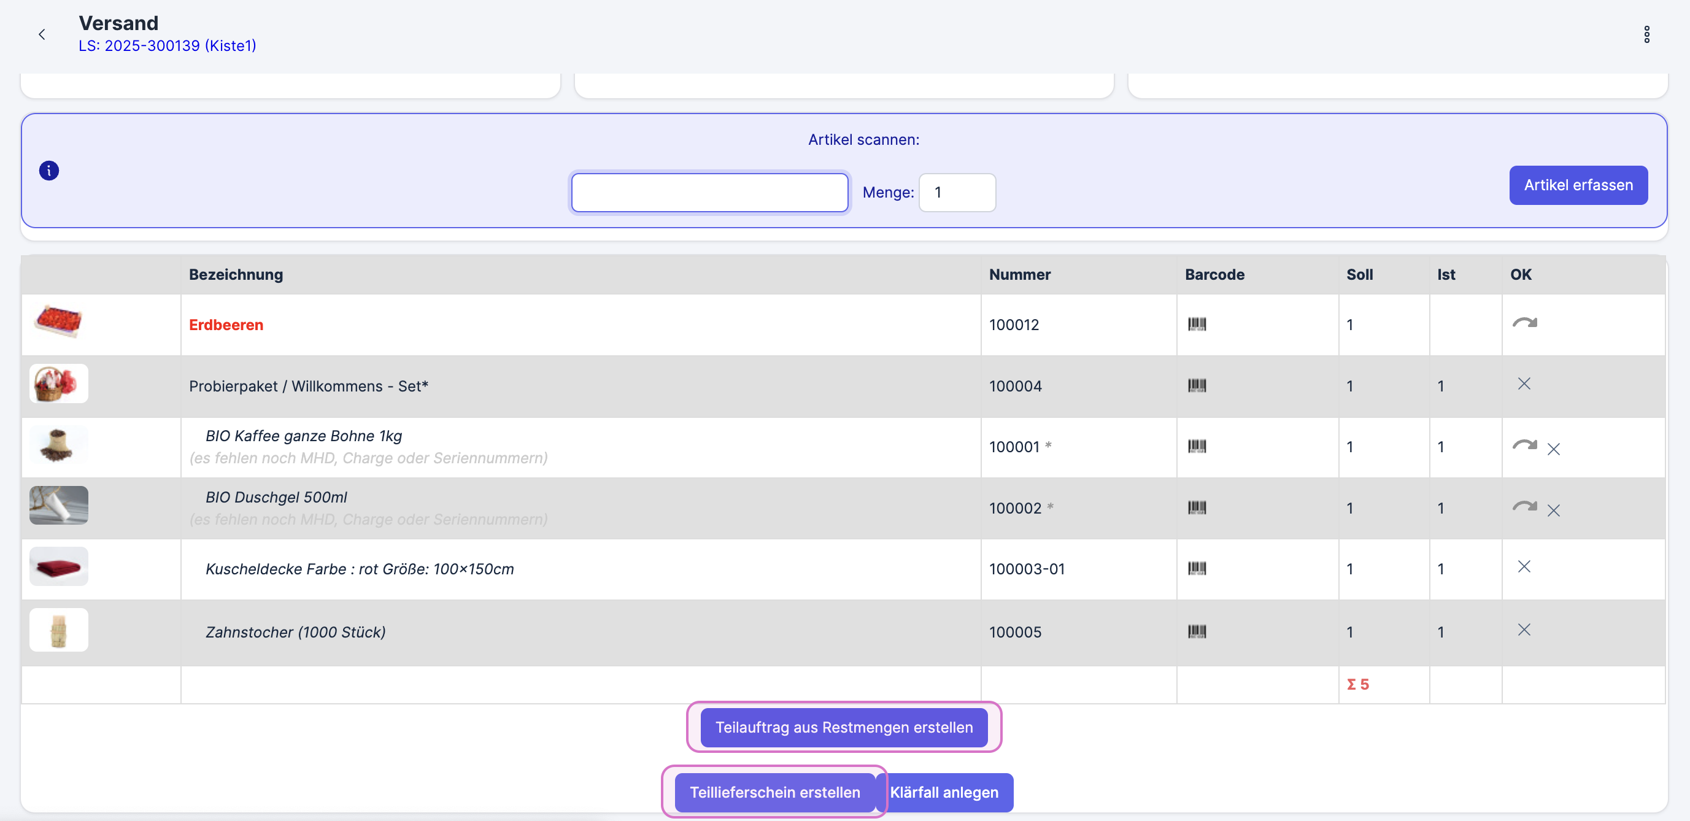Screen dimensions: 1690x821
Task: Click the Menge quantity field
Action: tap(957, 192)
